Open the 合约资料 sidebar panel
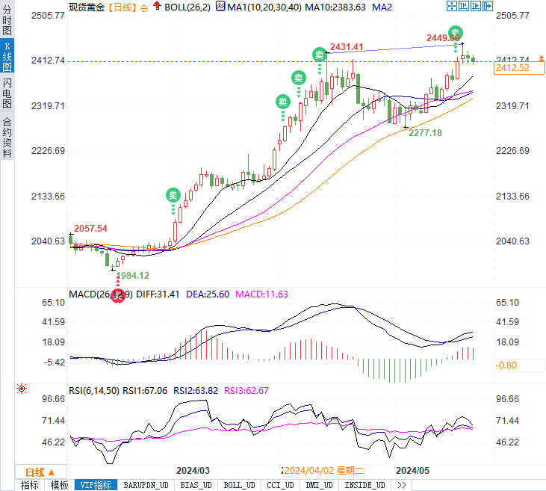Image resolution: width=546 pixels, height=491 pixels. (x=7, y=138)
